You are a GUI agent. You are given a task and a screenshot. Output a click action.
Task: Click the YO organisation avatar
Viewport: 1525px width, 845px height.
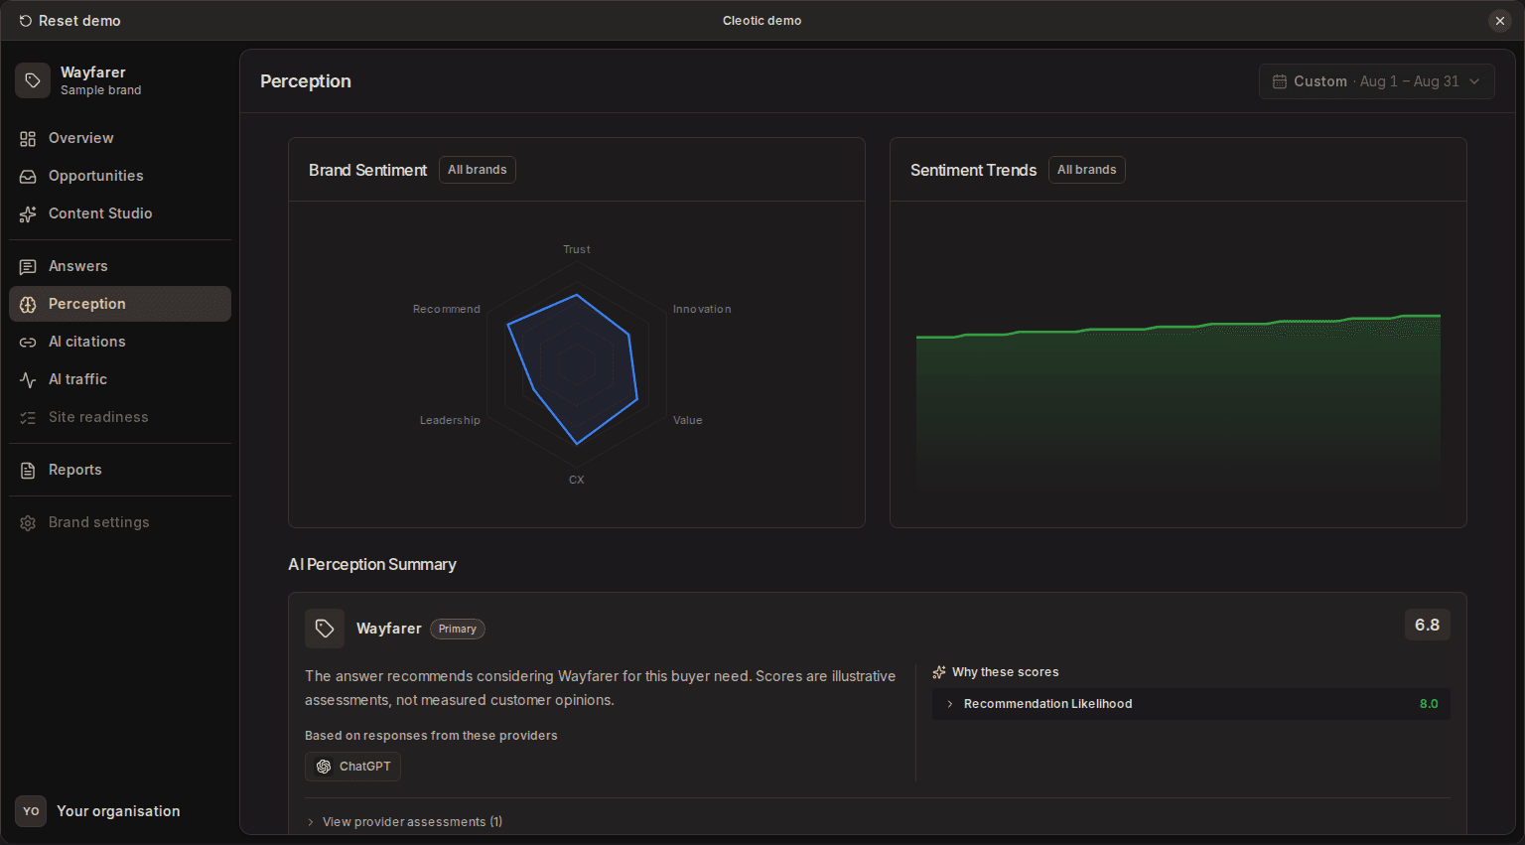click(31, 811)
